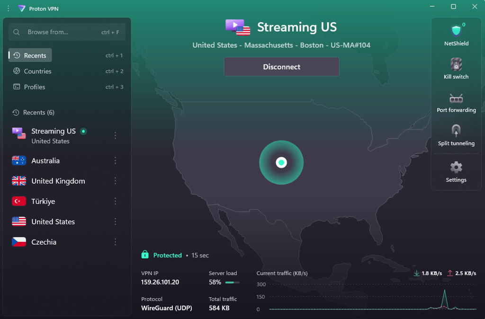
Task: Open the three-dot app menu in title bar
Action: point(9,9)
